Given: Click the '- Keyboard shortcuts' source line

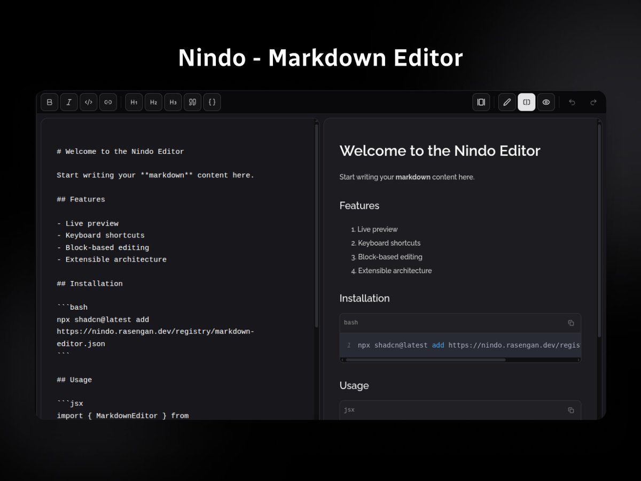Looking at the screenshot, I should click(x=100, y=235).
